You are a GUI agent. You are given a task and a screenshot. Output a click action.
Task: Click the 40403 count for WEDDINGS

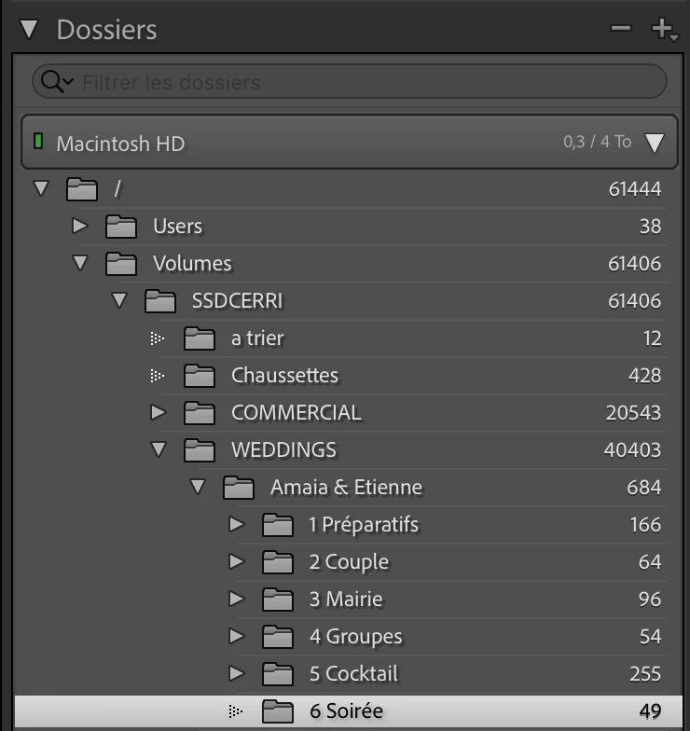pyautogui.click(x=632, y=449)
